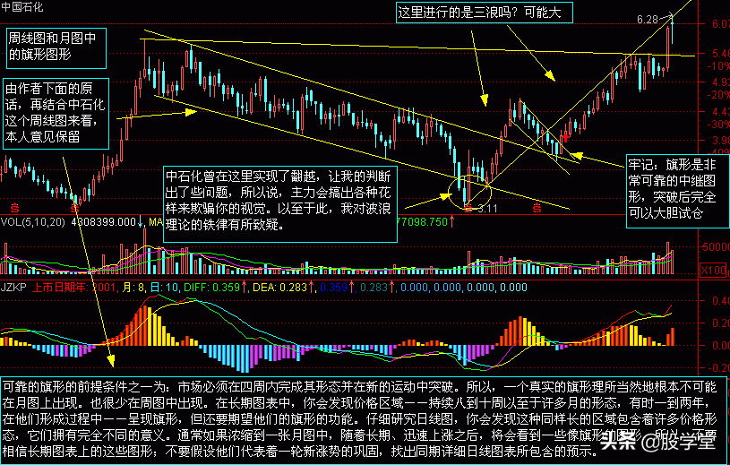Click the up arrow after the blue 0.359
This screenshot has height=465, width=730.
(x=351, y=288)
